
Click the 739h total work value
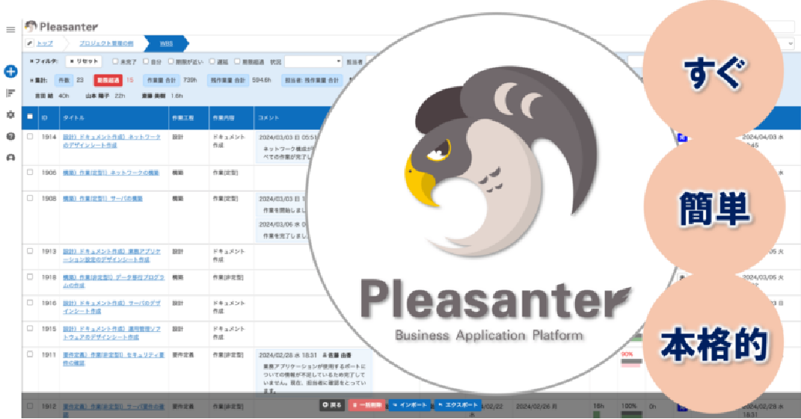(x=190, y=81)
